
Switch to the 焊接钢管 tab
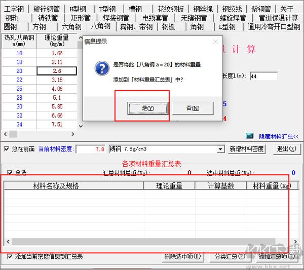click(116, 18)
